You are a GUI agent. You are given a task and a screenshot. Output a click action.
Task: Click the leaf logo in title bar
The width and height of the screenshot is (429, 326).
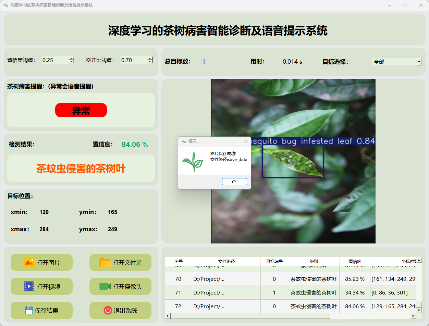pyautogui.click(x=5, y=5)
